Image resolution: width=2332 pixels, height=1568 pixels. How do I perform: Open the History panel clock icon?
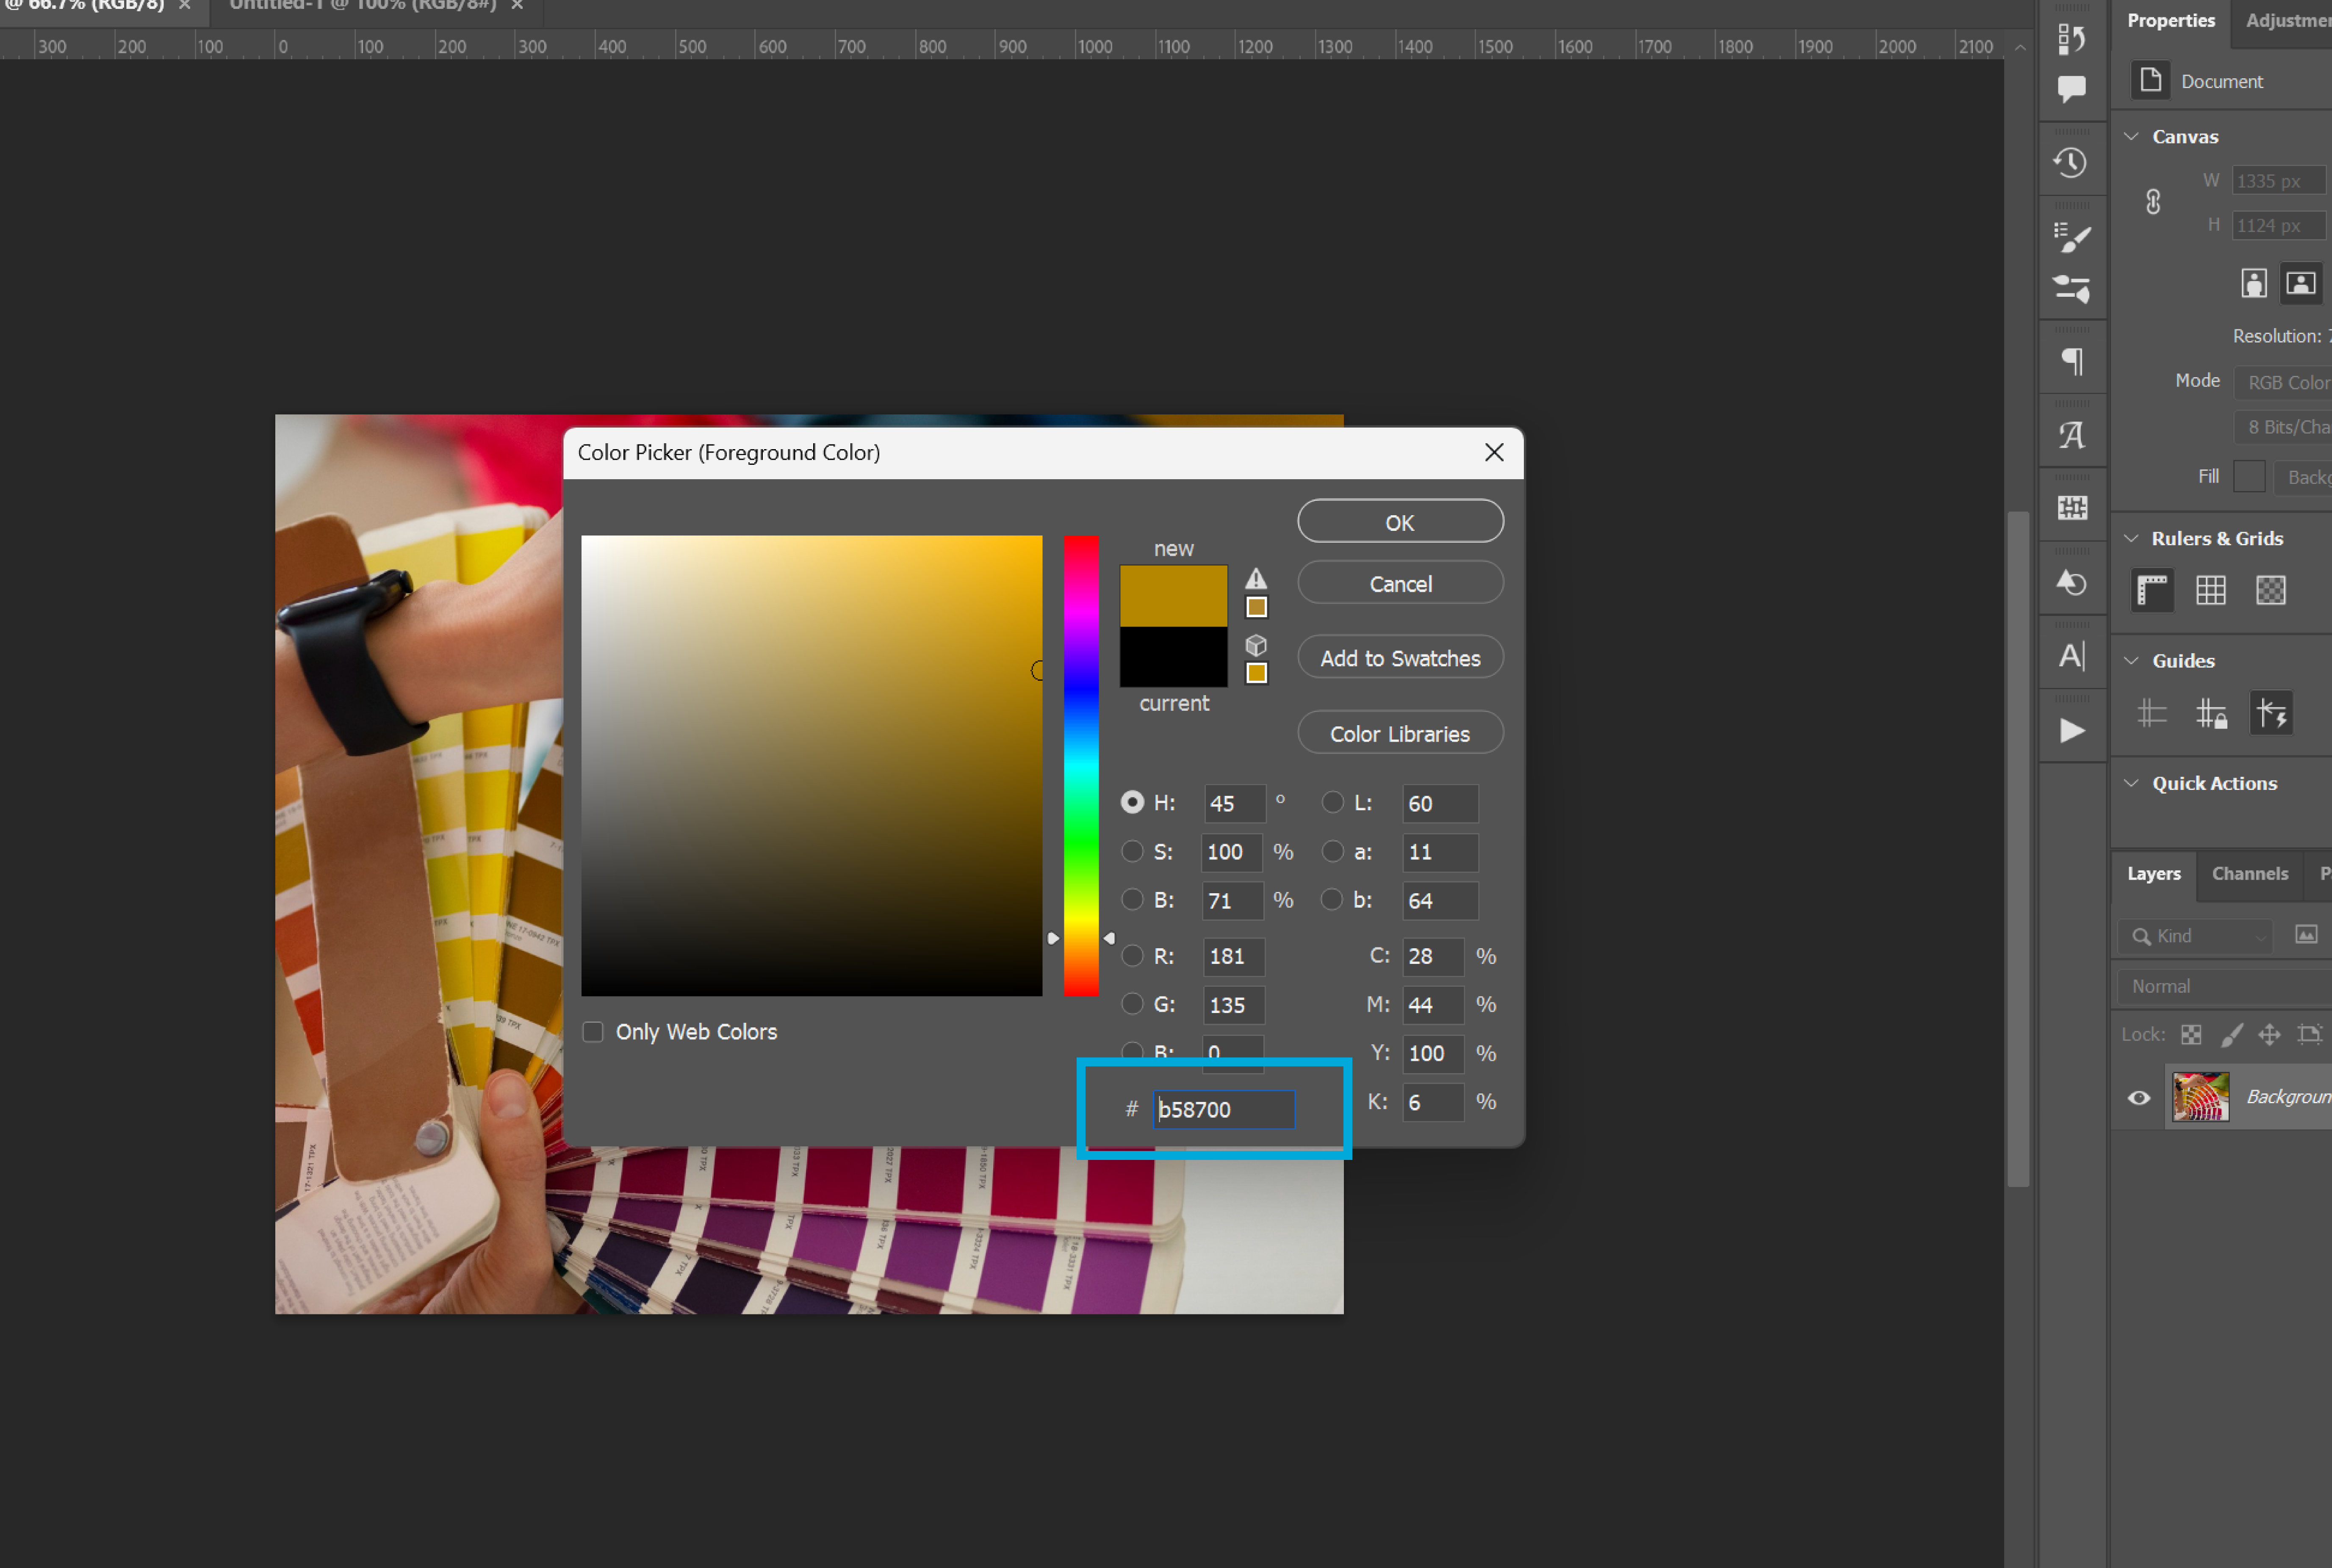(x=2071, y=162)
